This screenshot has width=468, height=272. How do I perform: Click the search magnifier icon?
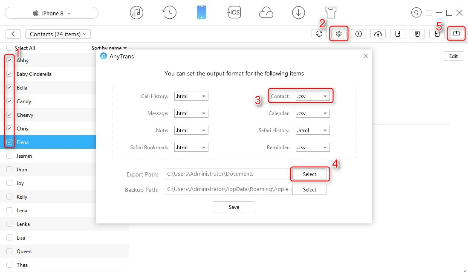point(416,12)
